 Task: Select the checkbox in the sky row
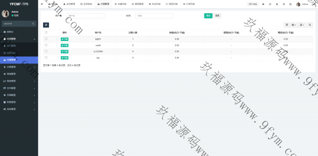(46, 57)
